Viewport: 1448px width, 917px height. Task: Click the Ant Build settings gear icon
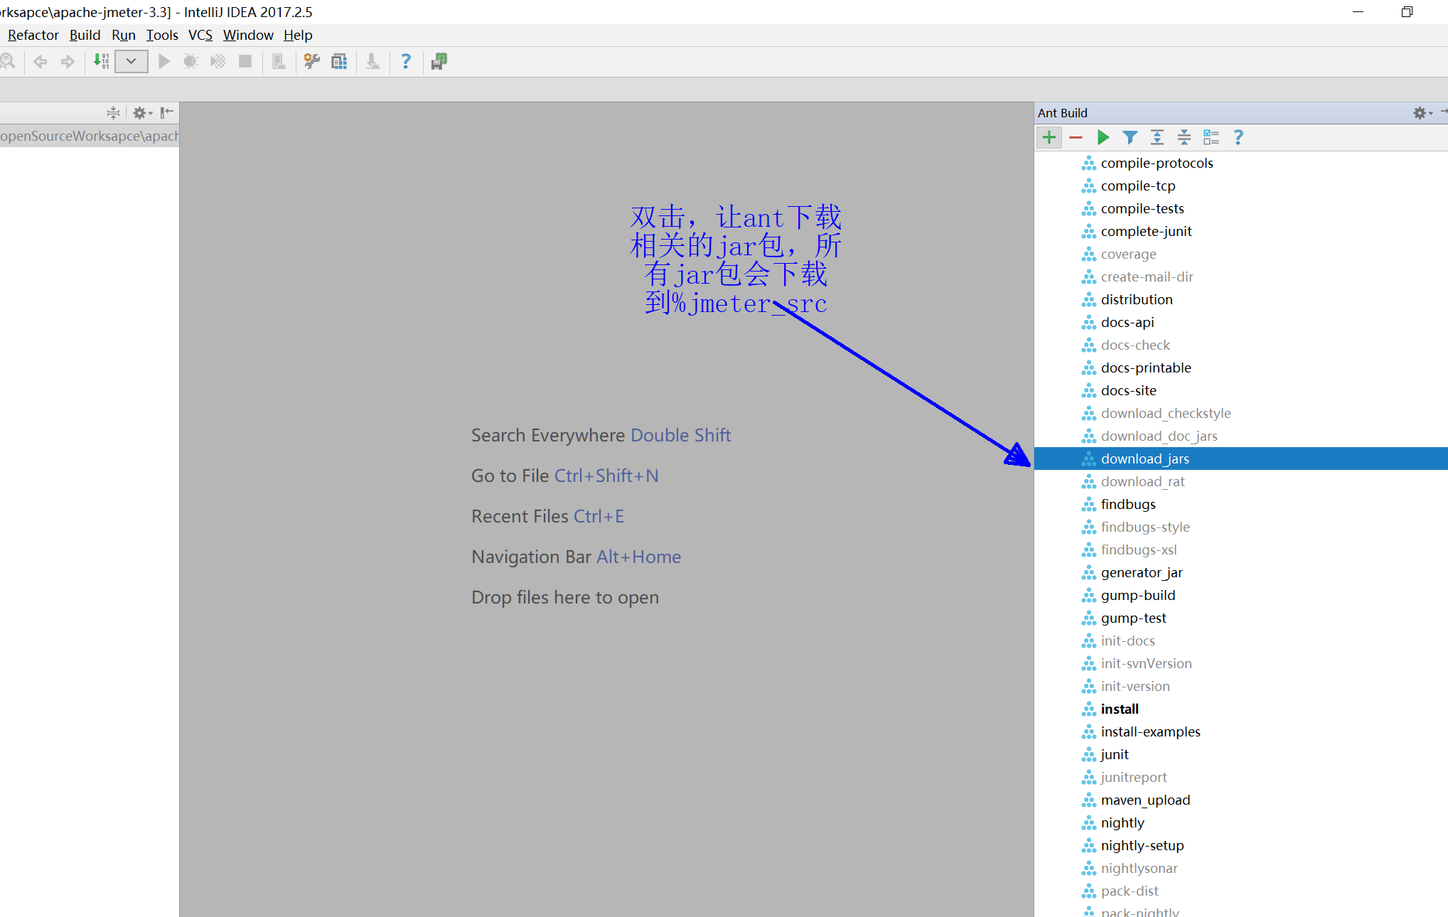tap(1420, 113)
